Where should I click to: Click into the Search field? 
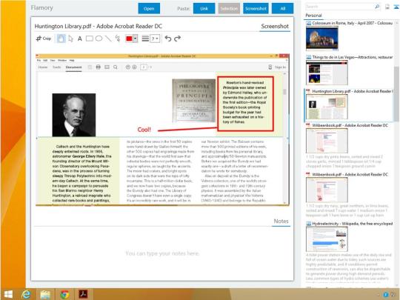click(339, 7)
